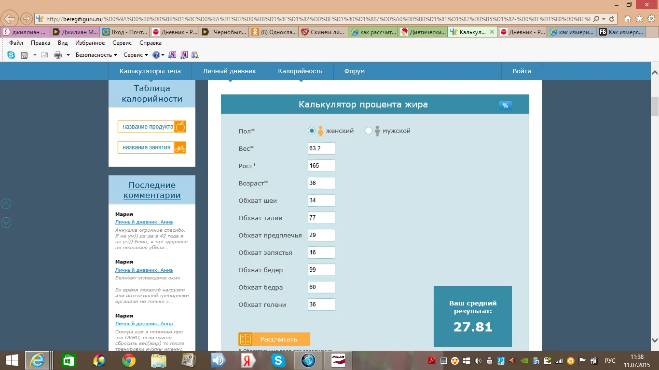
Task: Switch to the 'Чернобыл...' browser tab
Action: click(x=224, y=32)
